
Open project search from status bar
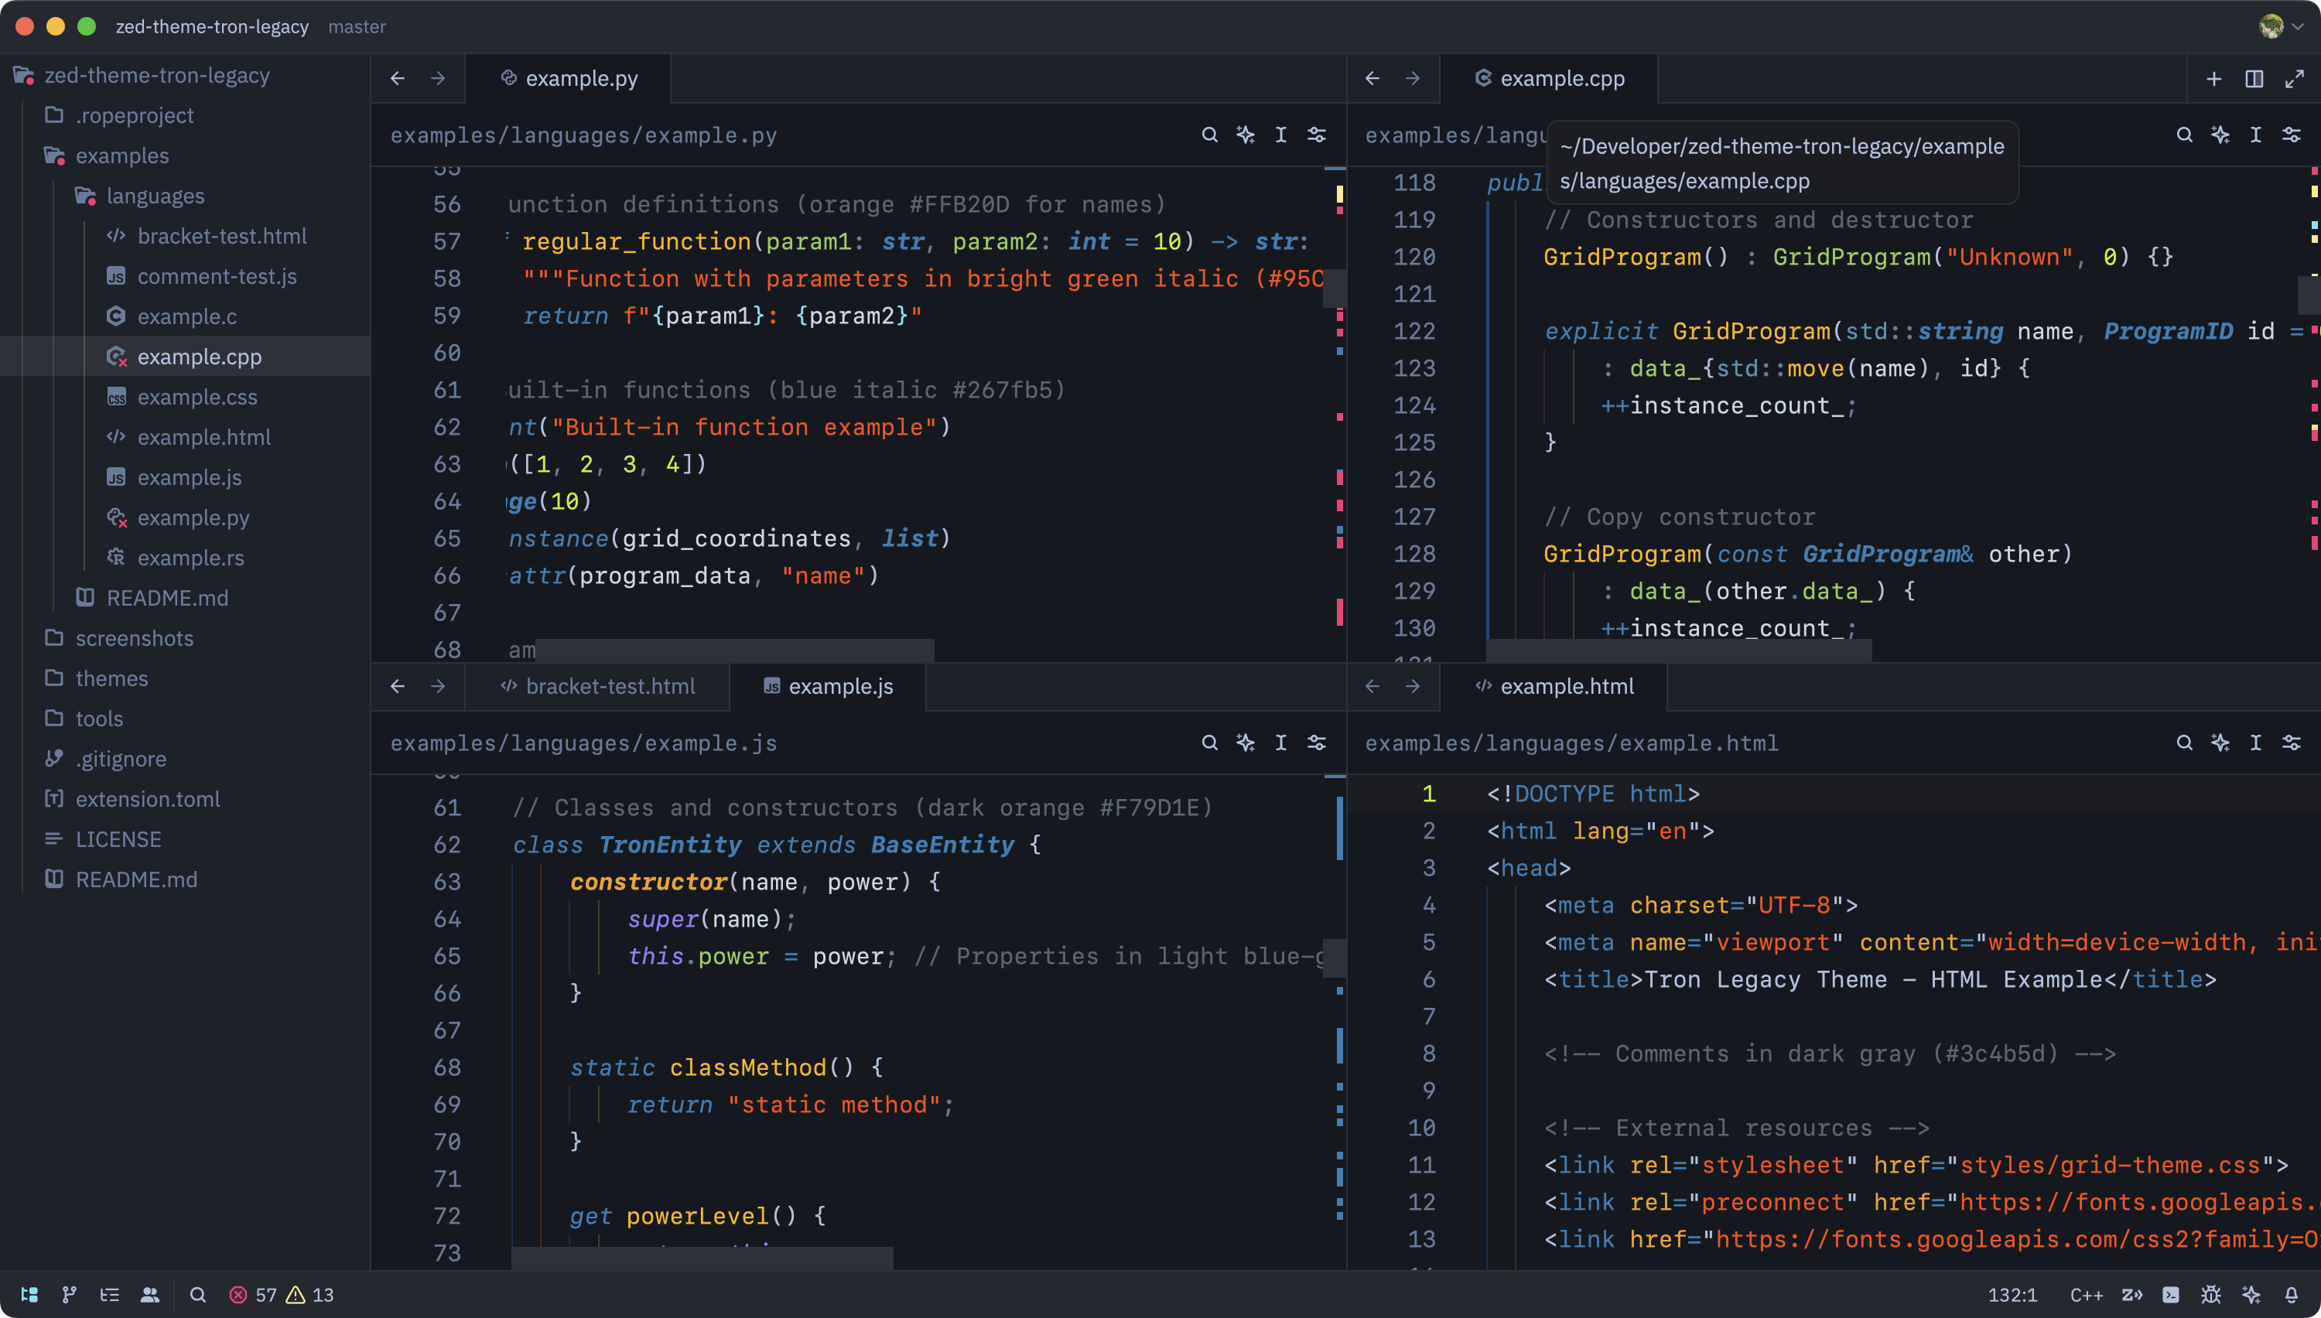pyautogui.click(x=197, y=1295)
